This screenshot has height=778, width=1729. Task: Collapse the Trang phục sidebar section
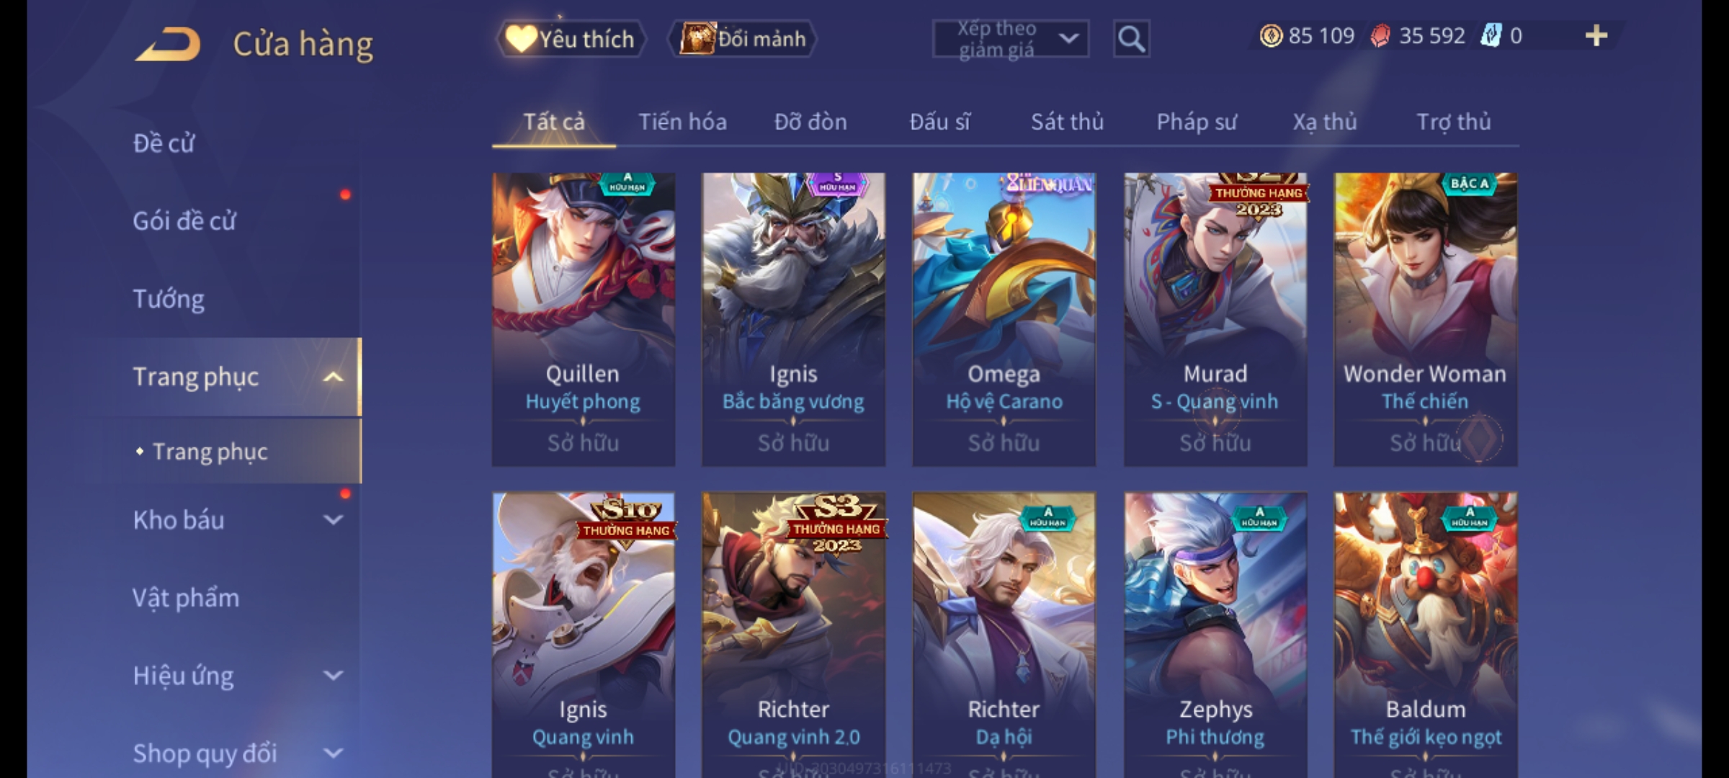[333, 377]
